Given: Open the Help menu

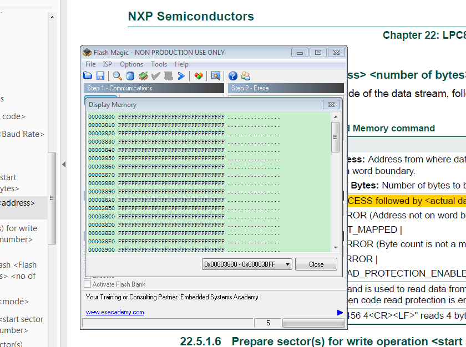Looking at the screenshot, I should pyautogui.click(x=181, y=64).
